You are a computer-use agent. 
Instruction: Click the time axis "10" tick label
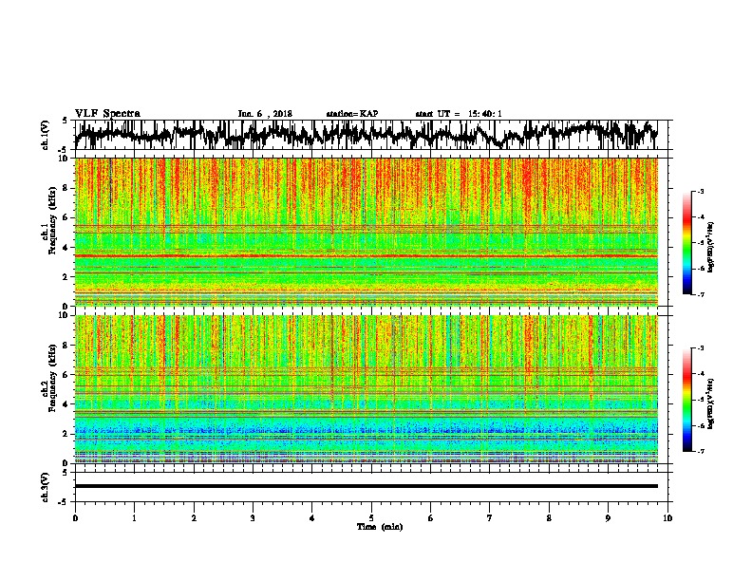click(667, 518)
